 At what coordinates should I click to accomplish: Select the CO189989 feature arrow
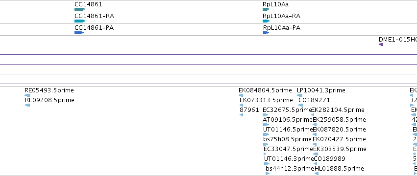click(316, 164)
